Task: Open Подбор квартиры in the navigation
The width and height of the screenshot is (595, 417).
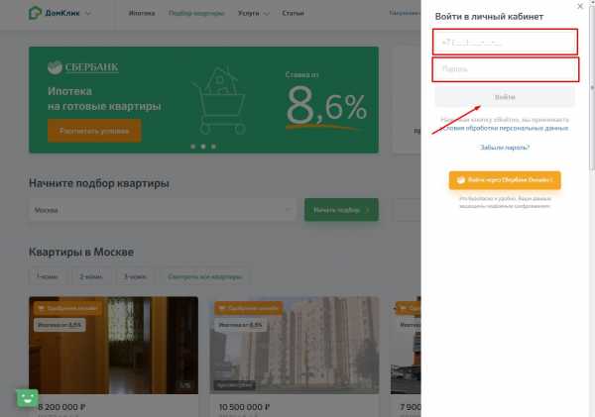Action: pos(195,14)
